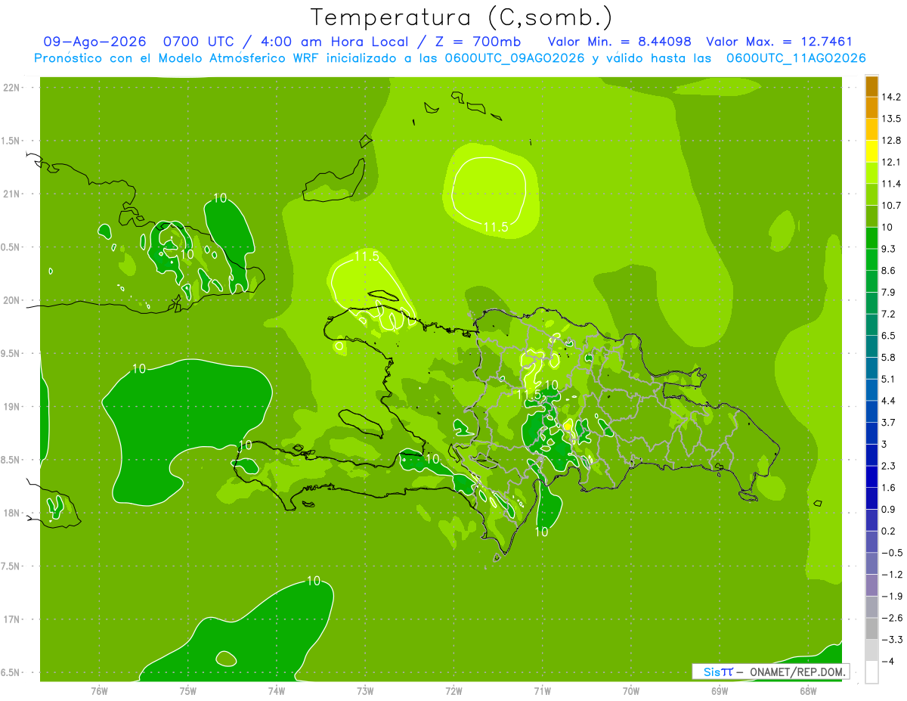This screenshot has height=701, width=907.
Task: Click the "9.5N" latitude axis label
Action: pyautogui.click(x=11, y=354)
